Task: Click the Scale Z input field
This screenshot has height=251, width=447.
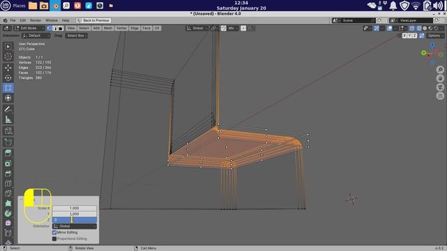Action: pyautogui.click(x=75, y=220)
